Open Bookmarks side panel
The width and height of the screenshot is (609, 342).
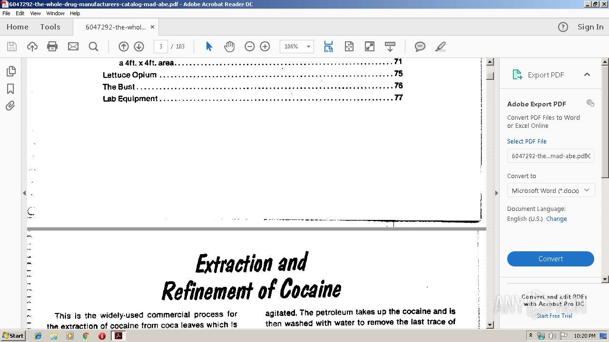tap(10, 89)
